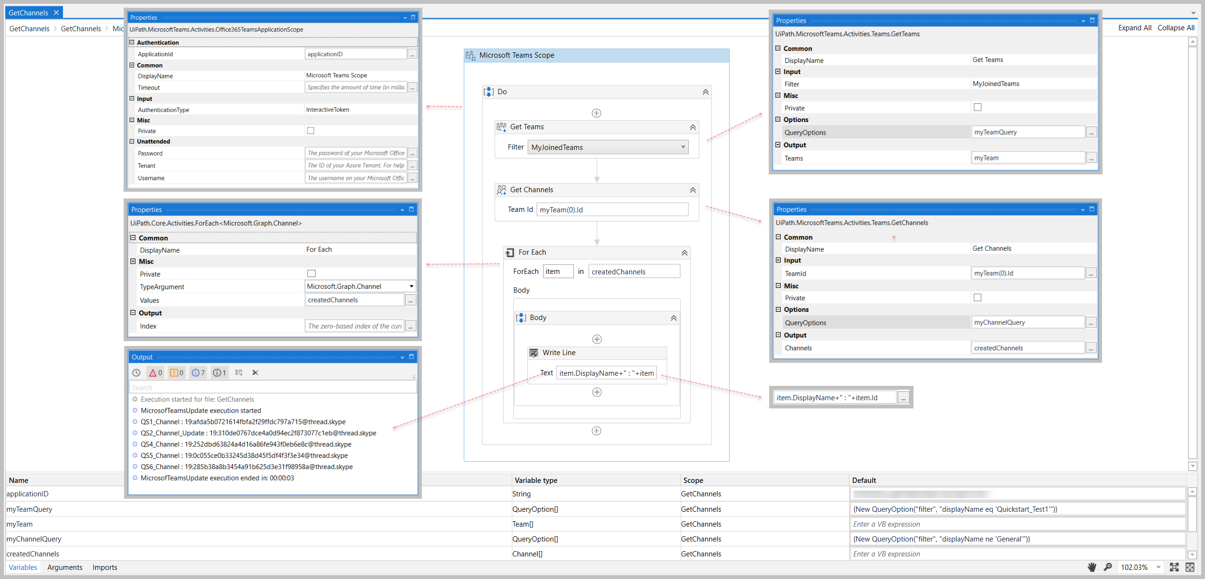The width and height of the screenshot is (1205, 579).
Task: Filter trace messages showing 1
Action: [x=219, y=373]
